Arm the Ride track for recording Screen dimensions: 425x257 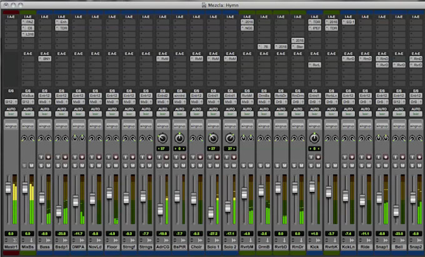click(369, 157)
